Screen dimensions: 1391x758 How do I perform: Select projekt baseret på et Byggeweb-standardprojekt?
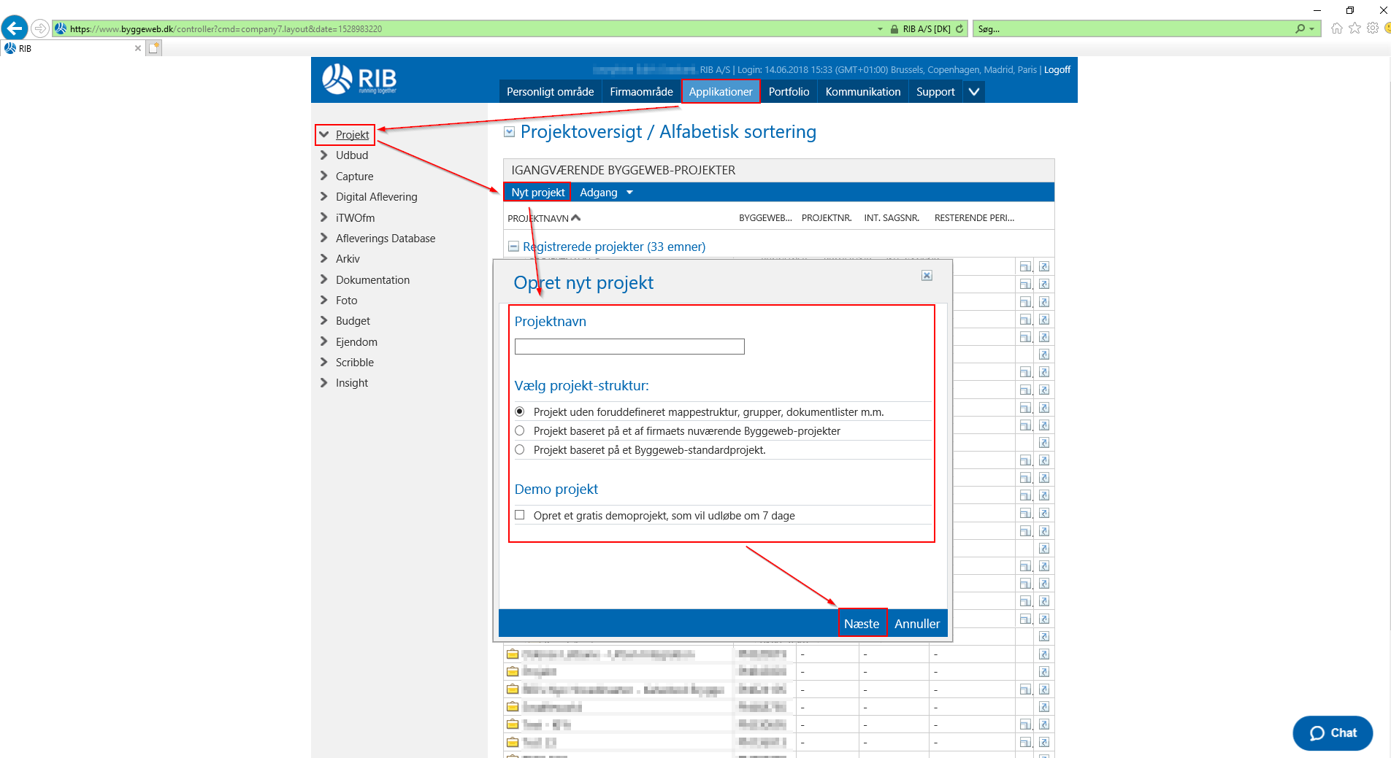point(519,449)
